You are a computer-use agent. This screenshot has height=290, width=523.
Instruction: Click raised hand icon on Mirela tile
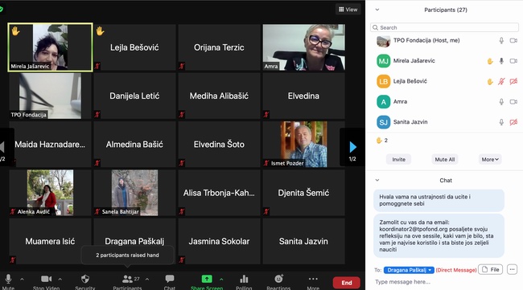(15, 31)
